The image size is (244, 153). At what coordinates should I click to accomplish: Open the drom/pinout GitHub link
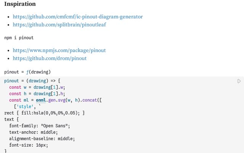pos(50,59)
